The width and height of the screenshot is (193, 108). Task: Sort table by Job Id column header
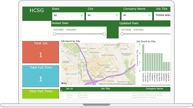[69, 89]
